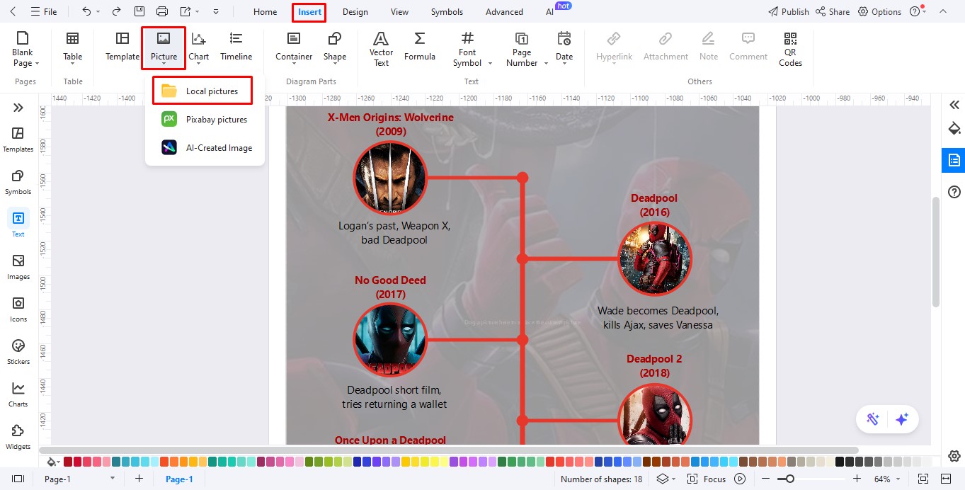
Task: Open the Symbols panel in the sidebar
Action: (x=18, y=182)
